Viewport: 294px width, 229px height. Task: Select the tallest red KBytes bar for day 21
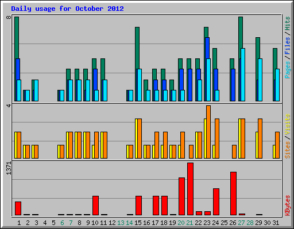(190, 189)
